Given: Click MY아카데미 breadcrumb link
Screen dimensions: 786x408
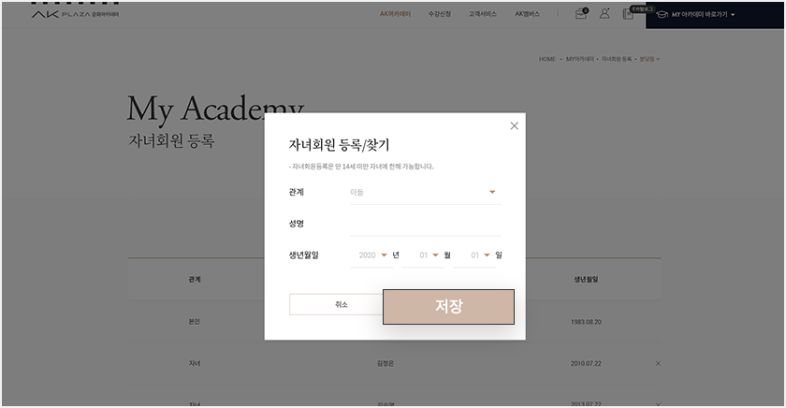Looking at the screenshot, I should 580,59.
